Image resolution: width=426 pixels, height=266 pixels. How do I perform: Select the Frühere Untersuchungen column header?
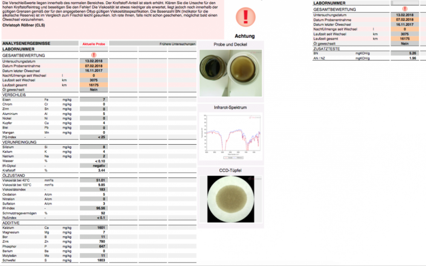coord(178,44)
